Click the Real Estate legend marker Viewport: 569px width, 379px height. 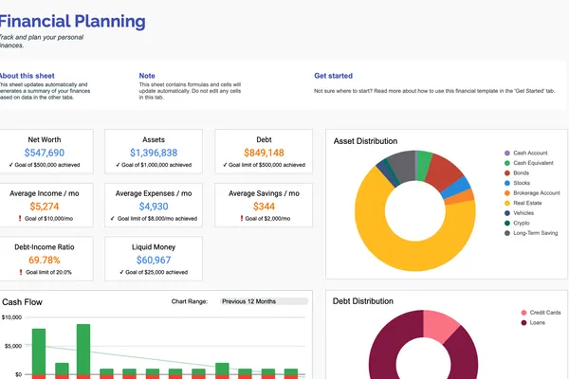click(x=507, y=209)
